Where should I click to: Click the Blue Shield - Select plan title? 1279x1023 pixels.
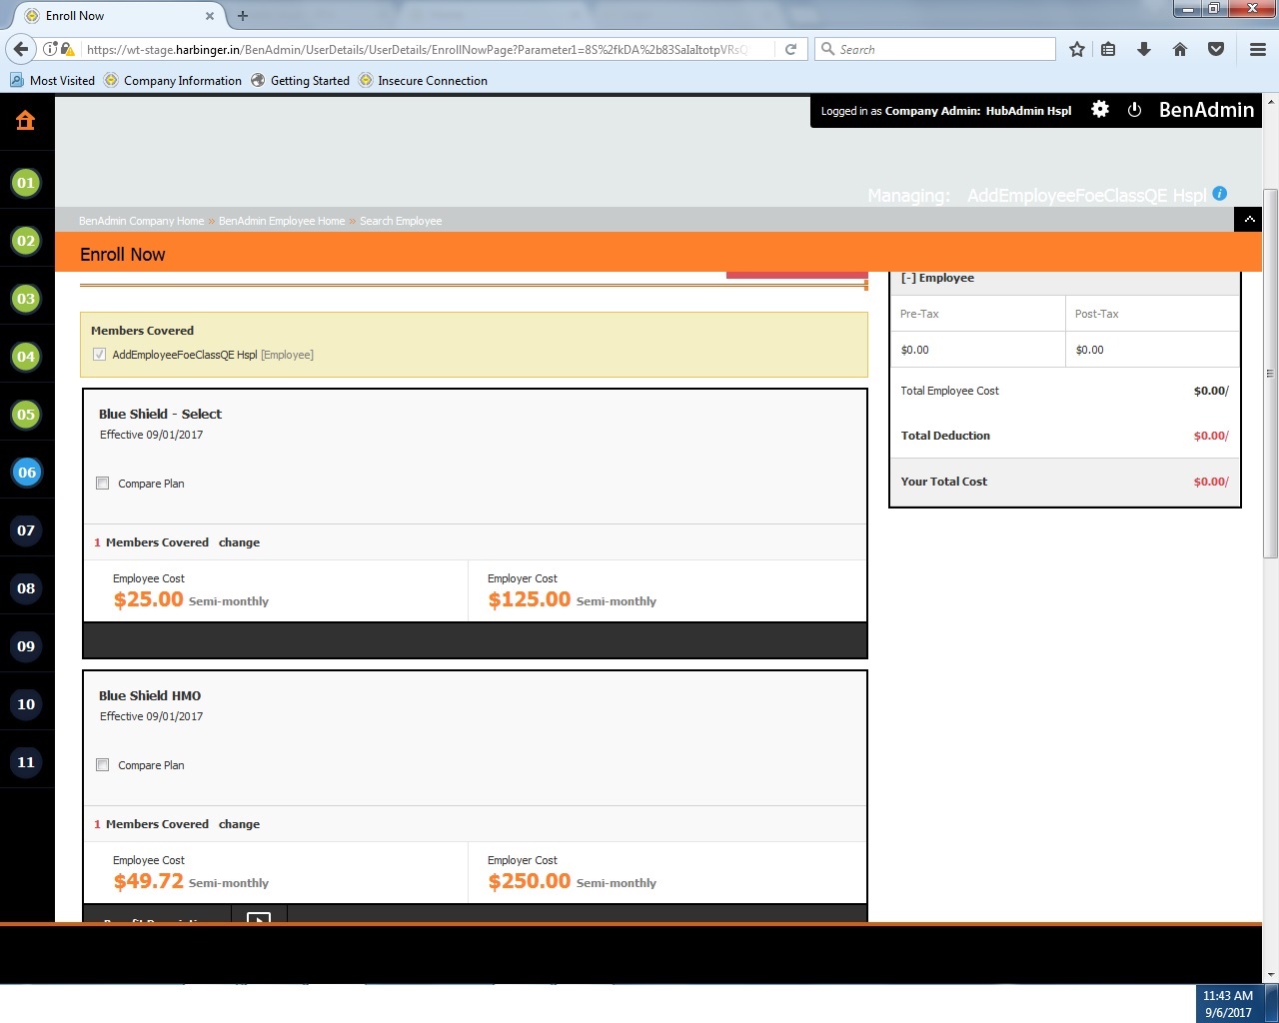click(160, 414)
